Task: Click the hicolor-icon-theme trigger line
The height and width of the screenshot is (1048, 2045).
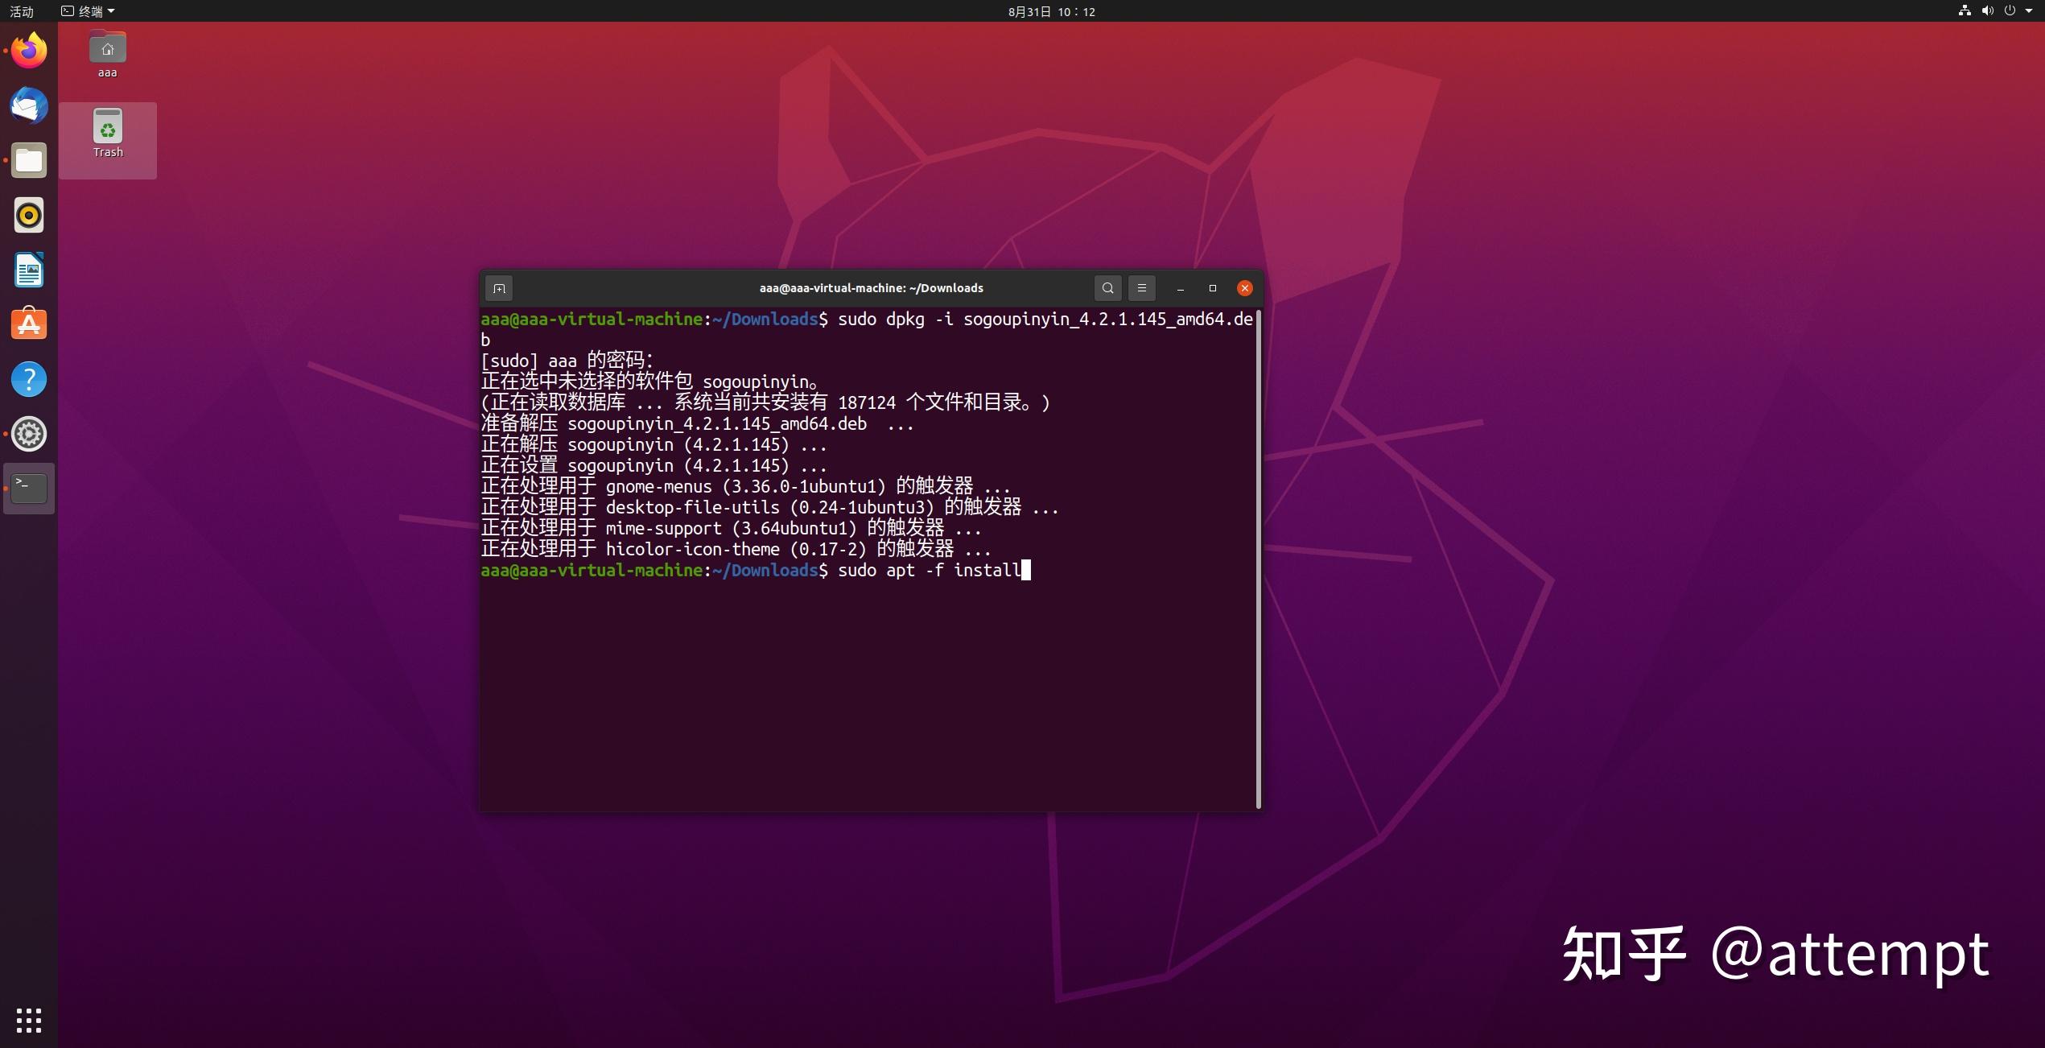Action: click(x=736, y=549)
